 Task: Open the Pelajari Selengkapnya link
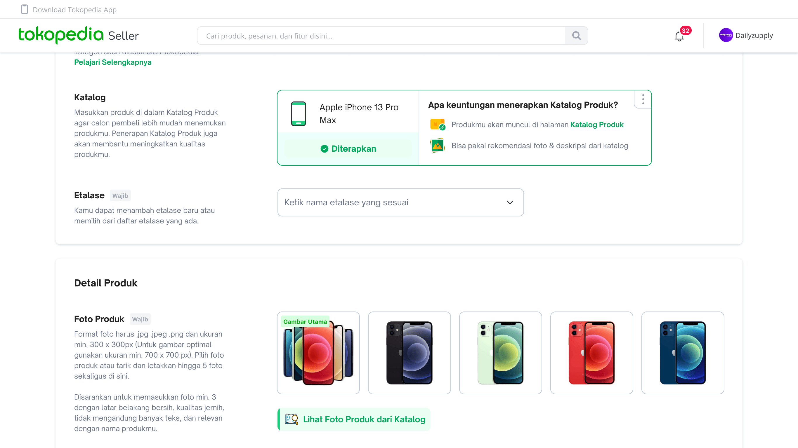tap(113, 62)
